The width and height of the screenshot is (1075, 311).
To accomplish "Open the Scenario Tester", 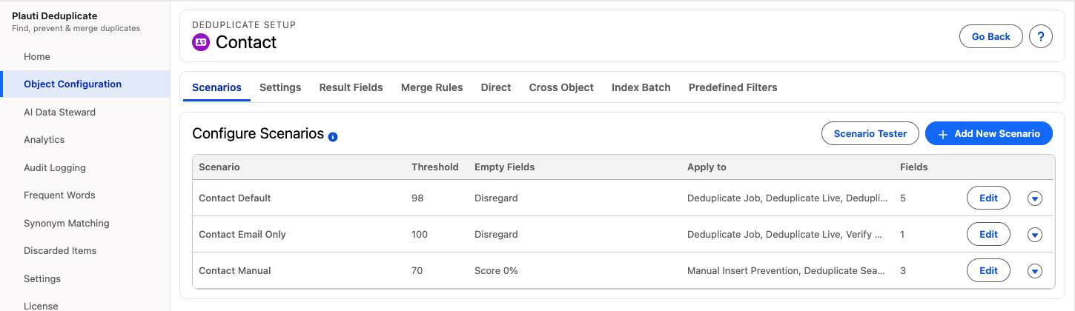I will (870, 134).
